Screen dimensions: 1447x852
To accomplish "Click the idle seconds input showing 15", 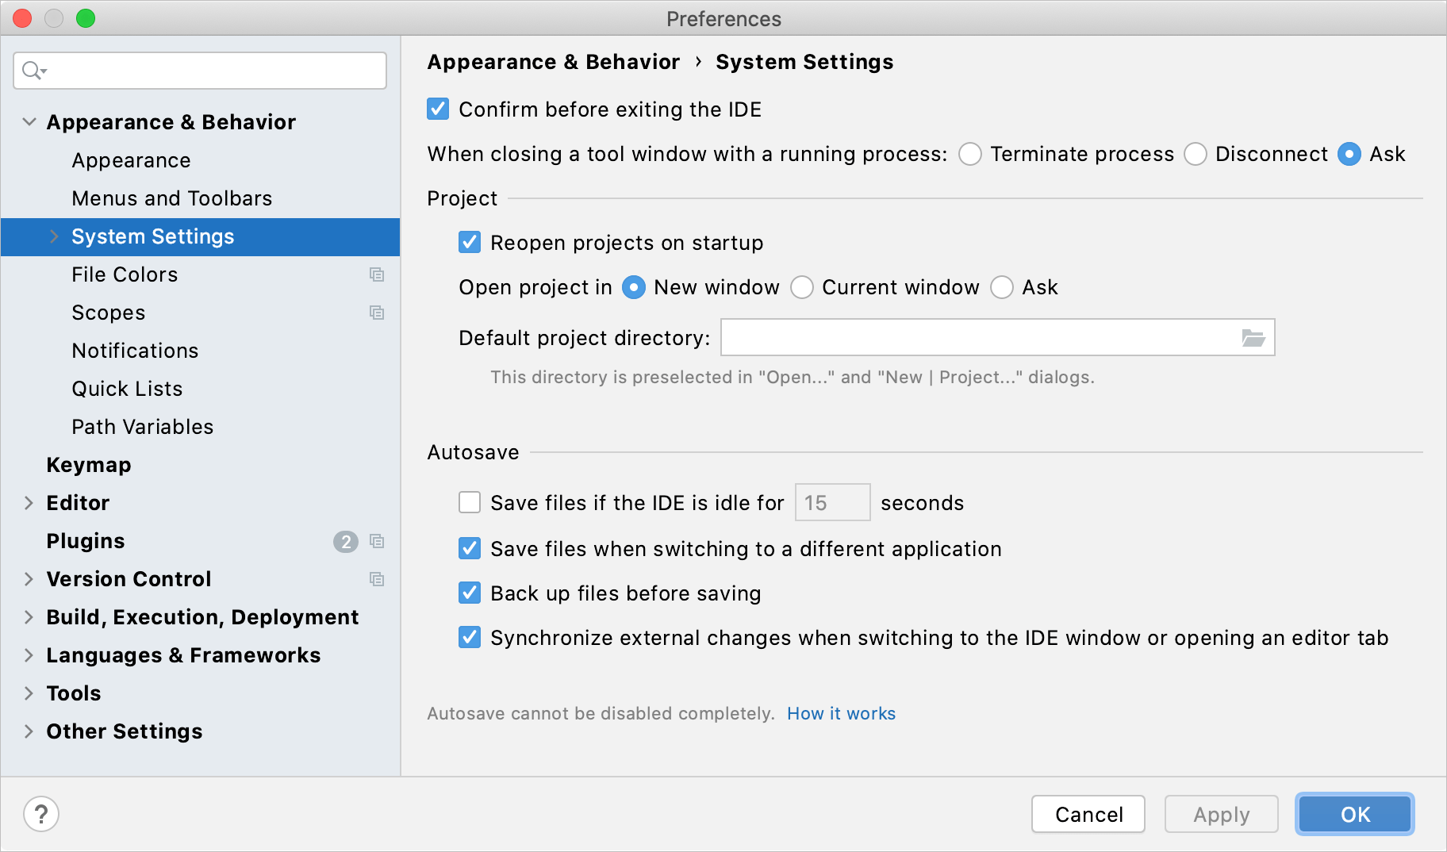I will click(832, 502).
